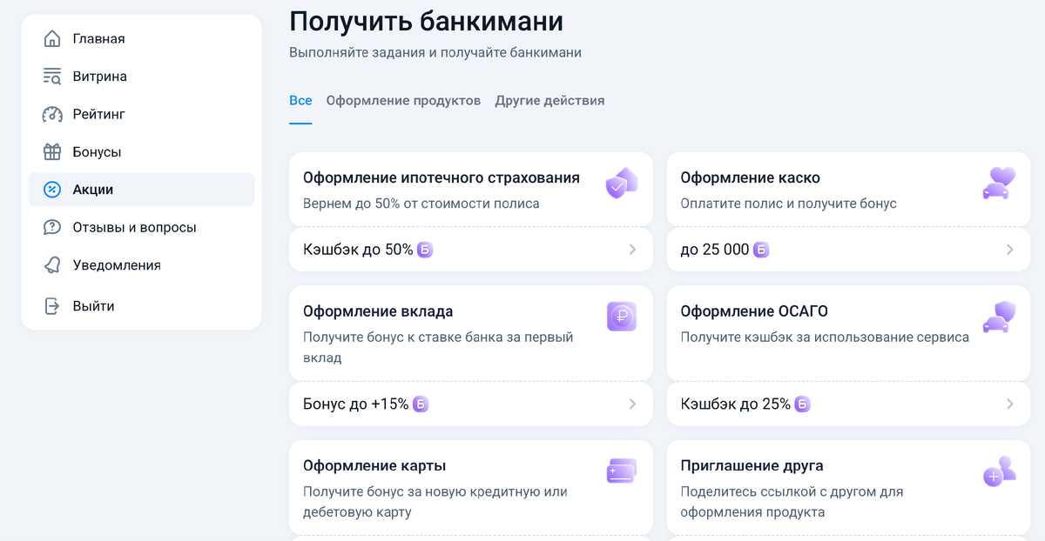
Task: Click the Рейтинг gauge icon
Action: point(51,114)
